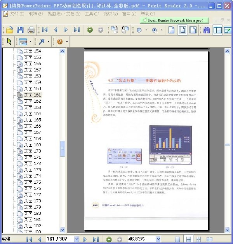Toggle the navigation panel icon
Viewport: 233px width, 244px height.
217,30
